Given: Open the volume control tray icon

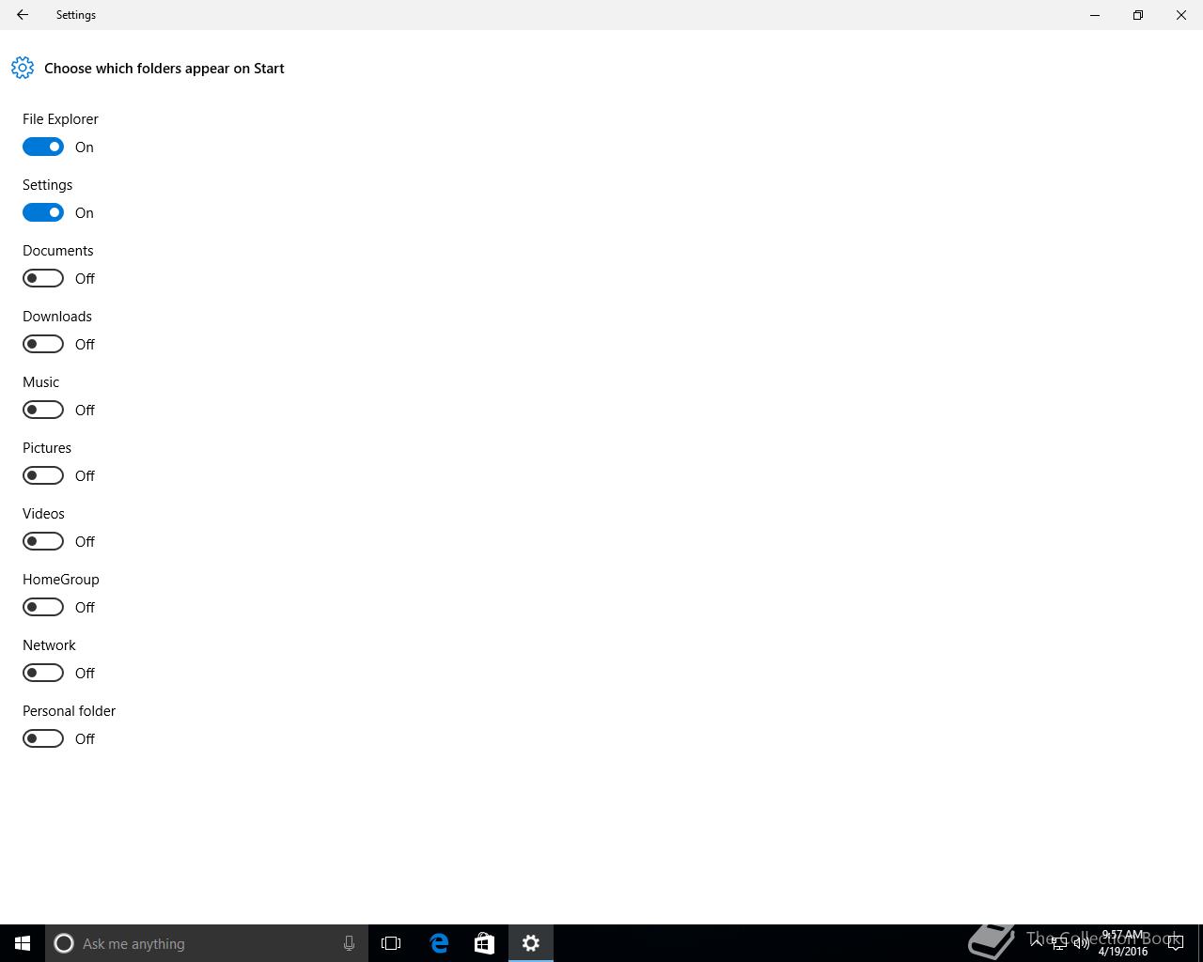Looking at the screenshot, I should click(x=1082, y=943).
